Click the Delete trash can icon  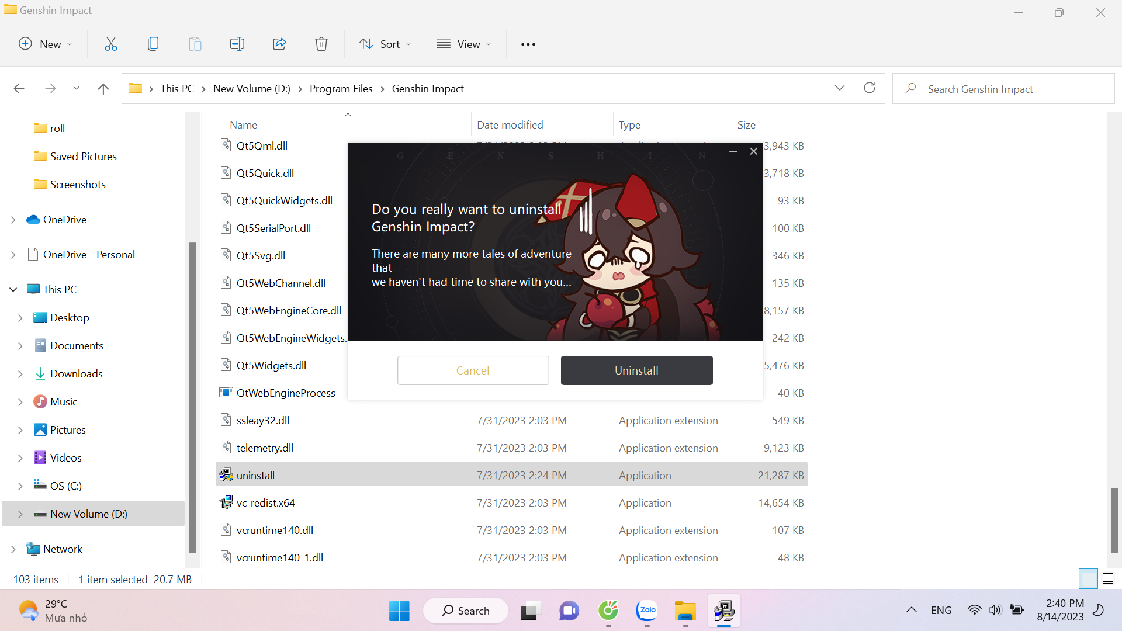[x=321, y=44]
